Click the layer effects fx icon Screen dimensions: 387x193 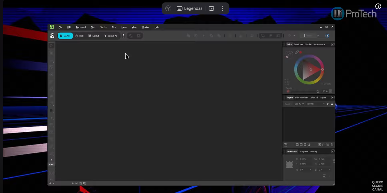297,145
